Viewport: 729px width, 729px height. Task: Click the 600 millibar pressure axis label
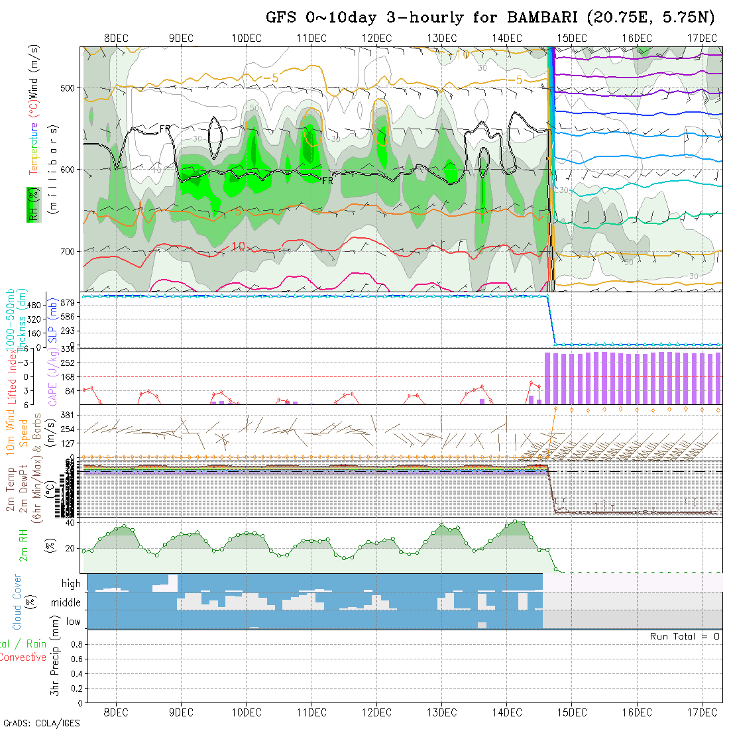point(70,170)
